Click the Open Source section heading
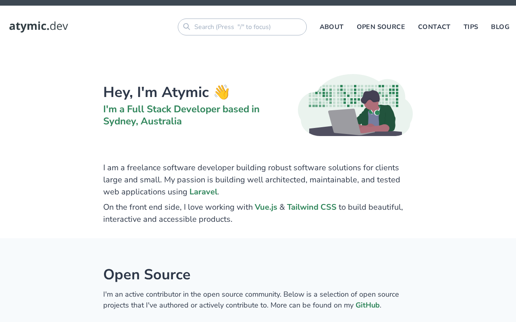The width and height of the screenshot is (516, 322). pyautogui.click(x=147, y=275)
